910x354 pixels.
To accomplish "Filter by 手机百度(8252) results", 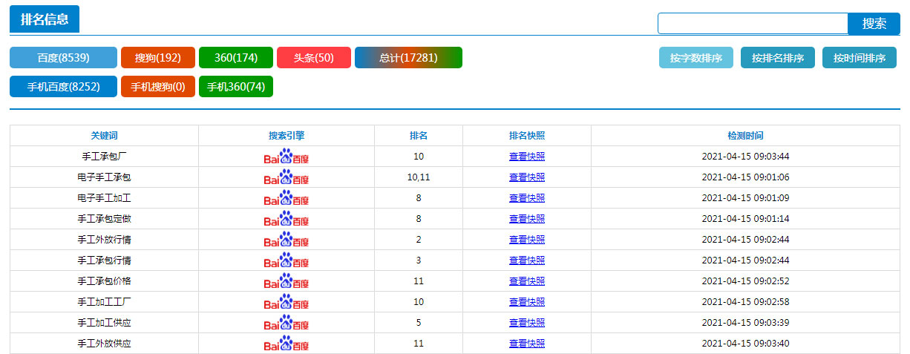I will (x=63, y=87).
